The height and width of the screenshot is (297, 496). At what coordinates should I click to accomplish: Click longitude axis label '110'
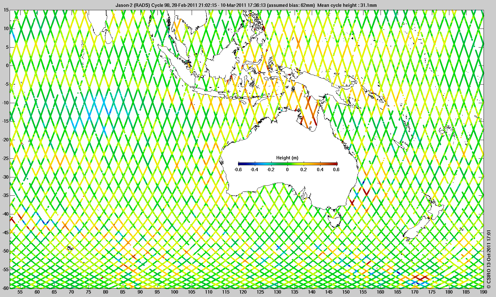[209, 292]
